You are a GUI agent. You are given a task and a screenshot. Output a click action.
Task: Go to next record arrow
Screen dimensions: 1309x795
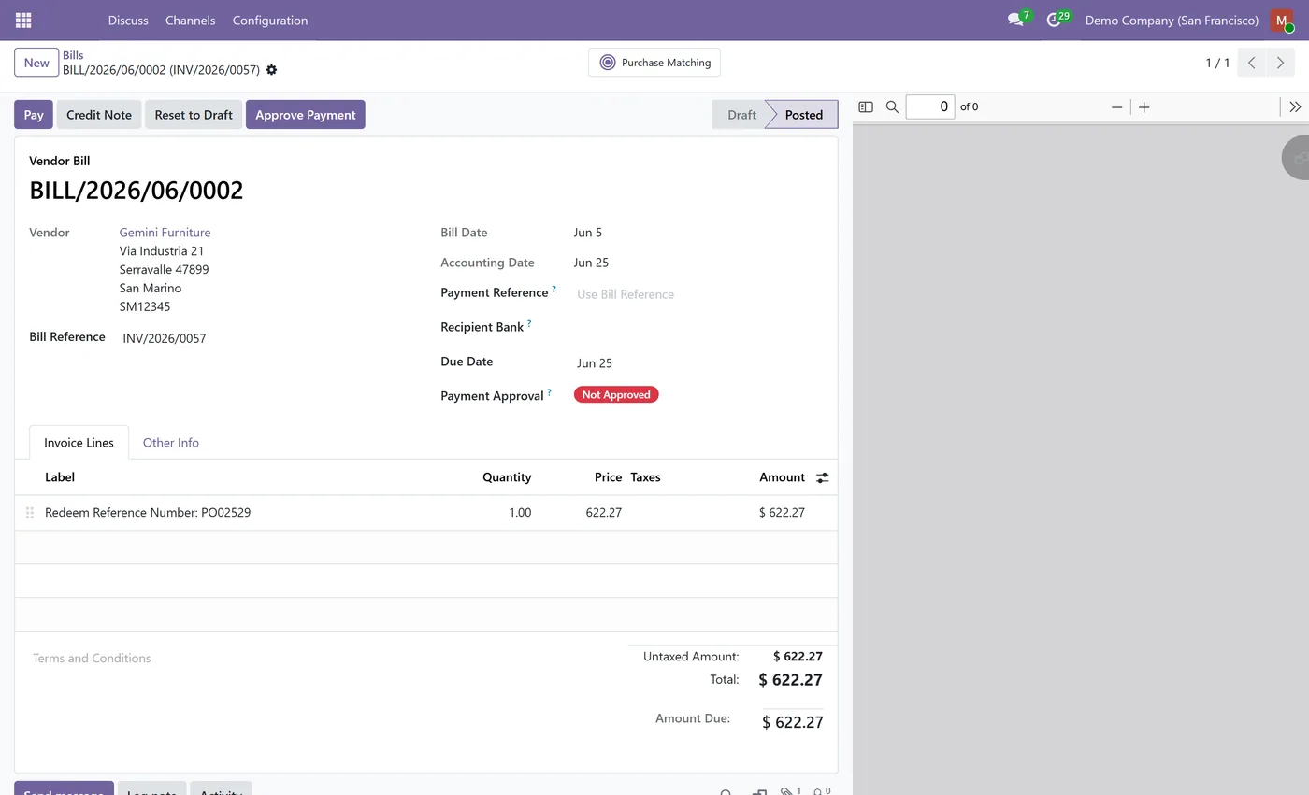coord(1280,63)
